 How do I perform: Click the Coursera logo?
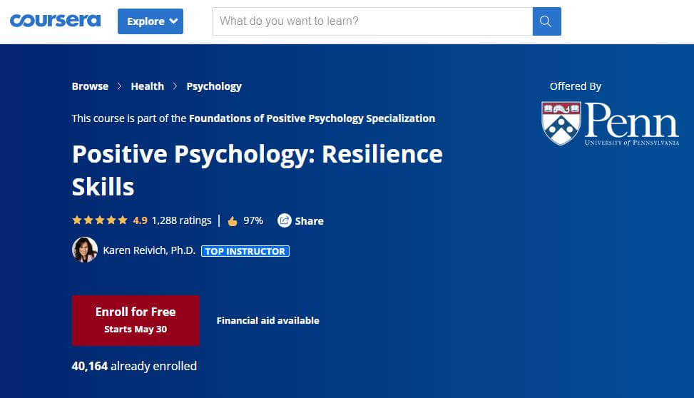coord(55,21)
